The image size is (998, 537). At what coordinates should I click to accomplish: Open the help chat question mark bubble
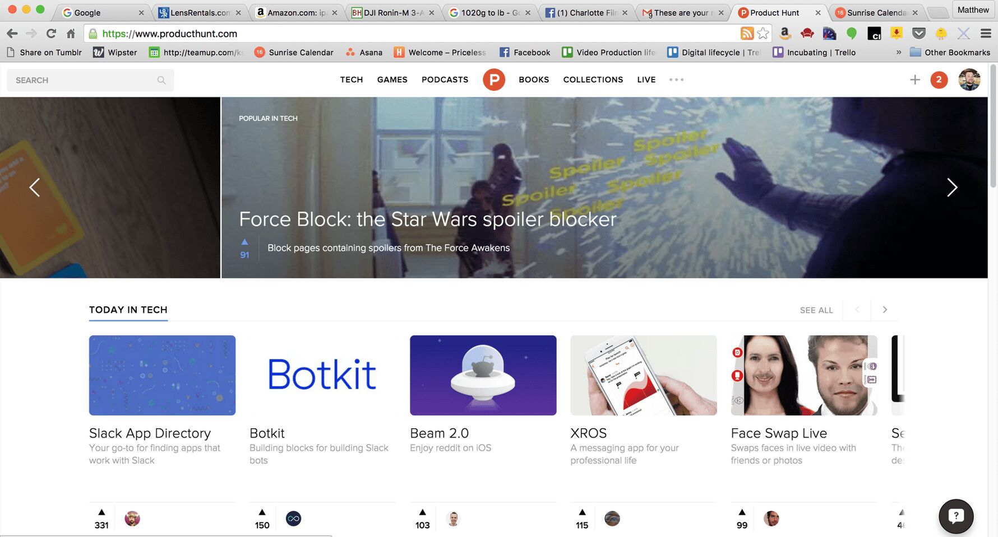coord(955,516)
